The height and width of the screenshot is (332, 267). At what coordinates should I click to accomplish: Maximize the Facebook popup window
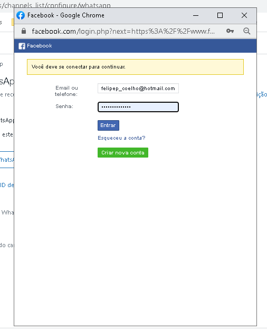point(220,15)
